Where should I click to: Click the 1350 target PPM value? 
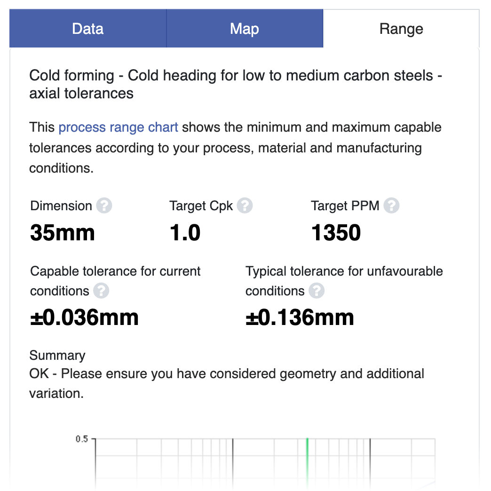pos(336,233)
